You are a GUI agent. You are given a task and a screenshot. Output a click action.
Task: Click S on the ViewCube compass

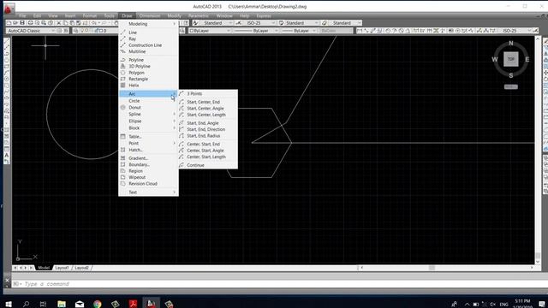(511, 75)
